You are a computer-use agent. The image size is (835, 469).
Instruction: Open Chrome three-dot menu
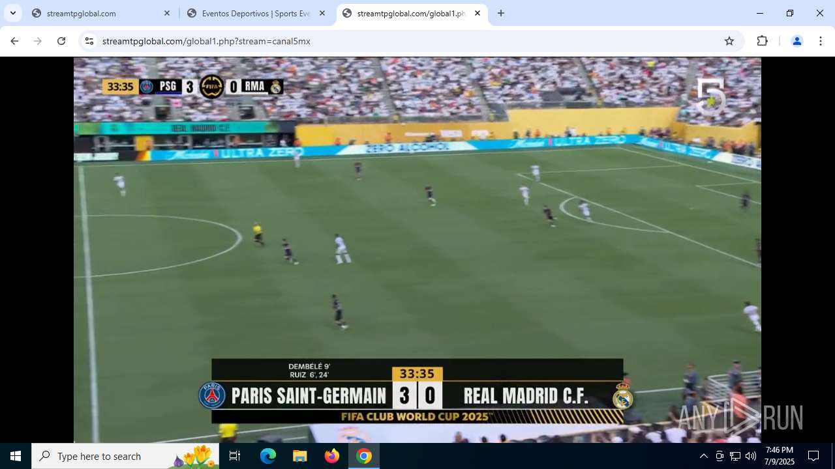pos(820,41)
